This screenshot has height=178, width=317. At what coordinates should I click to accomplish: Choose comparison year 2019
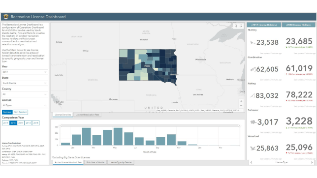[x=6, y=123]
